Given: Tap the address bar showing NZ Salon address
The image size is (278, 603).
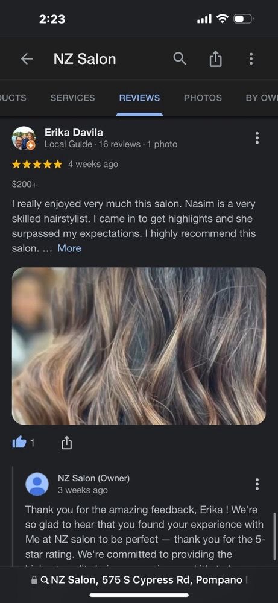Looking at the screenshot, I should (139, 580).
